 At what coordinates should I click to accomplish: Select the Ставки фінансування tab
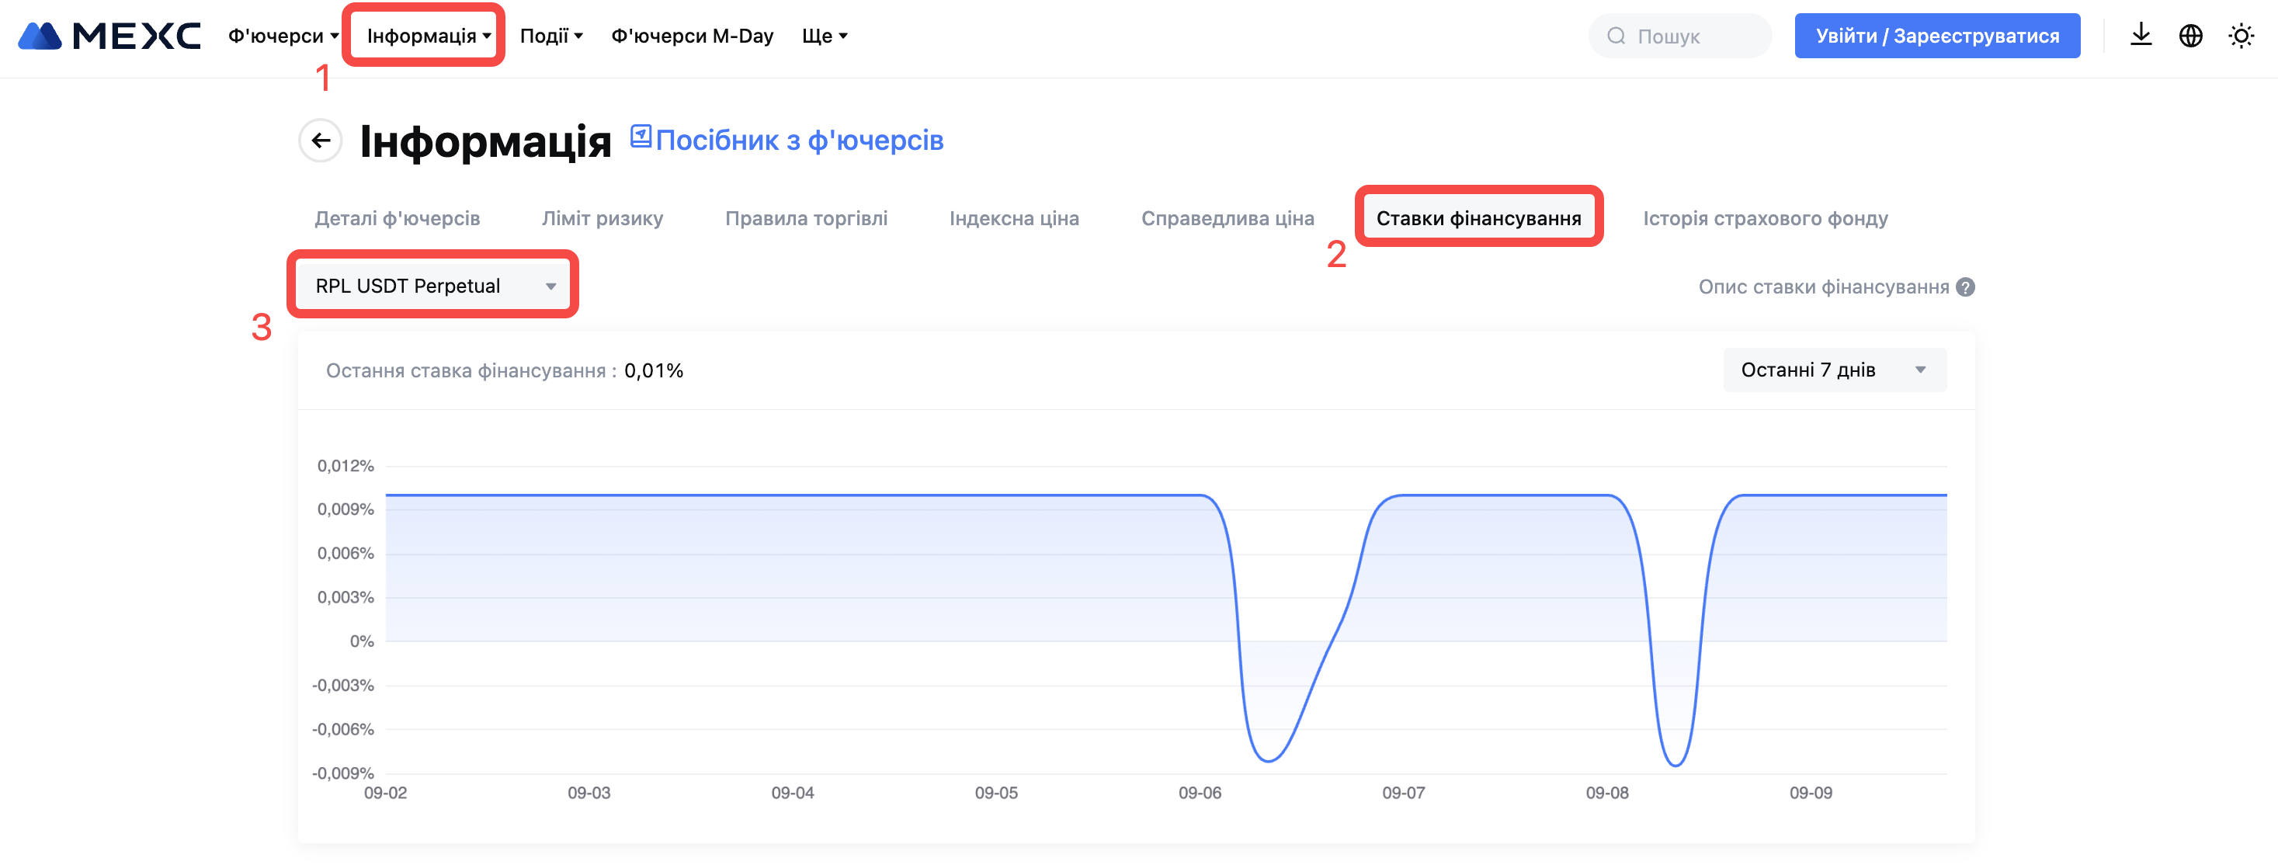1478,217
